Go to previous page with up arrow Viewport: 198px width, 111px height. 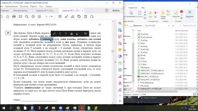point(33,16)
